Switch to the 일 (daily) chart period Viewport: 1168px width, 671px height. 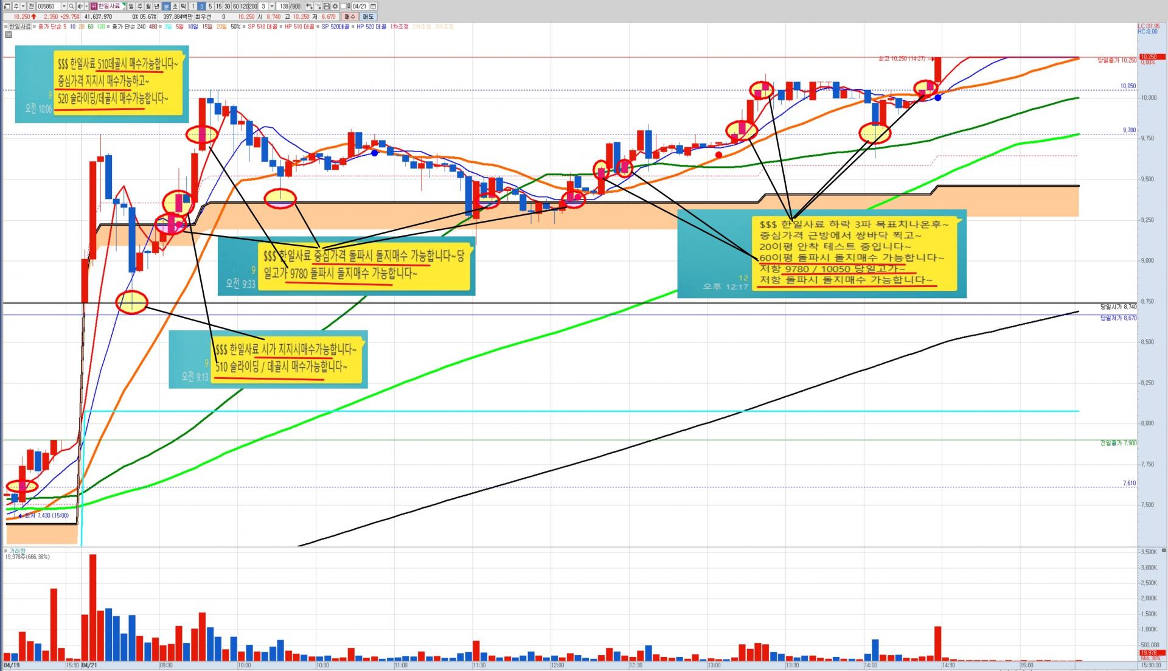tap(131, 6)
